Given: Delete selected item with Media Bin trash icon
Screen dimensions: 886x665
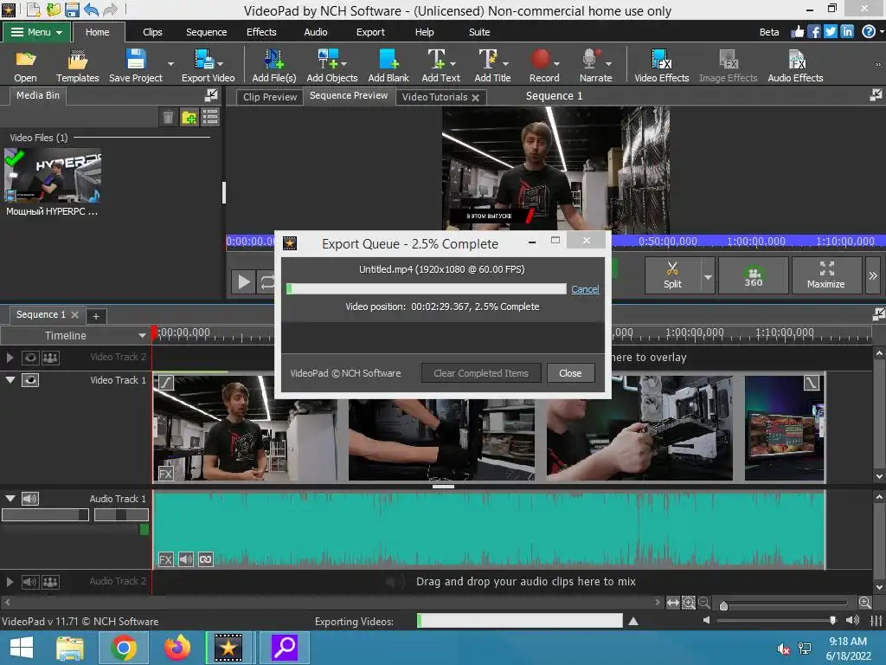Looking at the screenshot, I should (x=168, y=117).
